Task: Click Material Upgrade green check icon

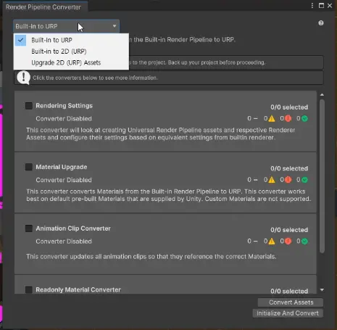Action: 304,180
